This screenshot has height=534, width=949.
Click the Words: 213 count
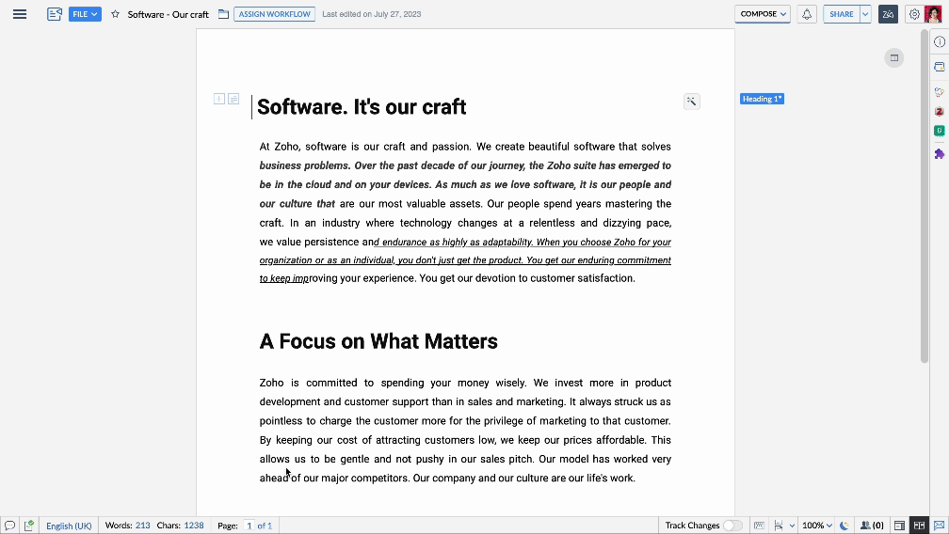(x=128, y=526)
